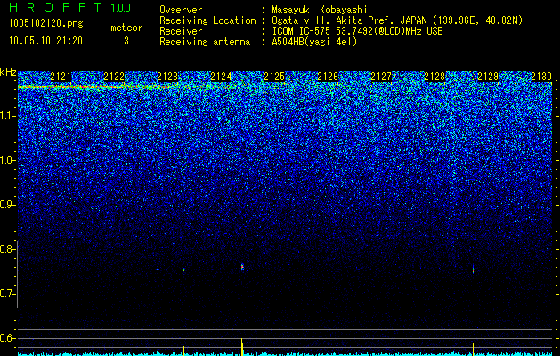Click the yellow level spike near 2129
The width and height of the screenshot is (560, 356).
click(x=473, y=349)
